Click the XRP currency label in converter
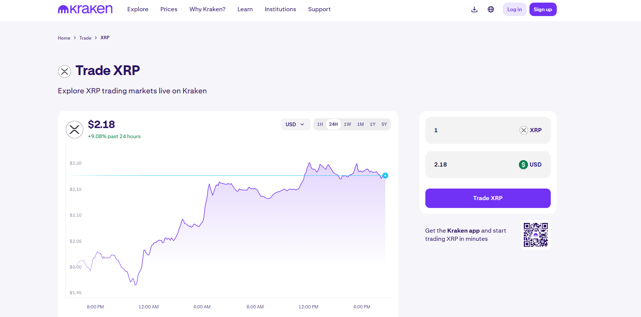Image resolution: width=641 pixels, height=317 pixels. click(x=536, y=130)
